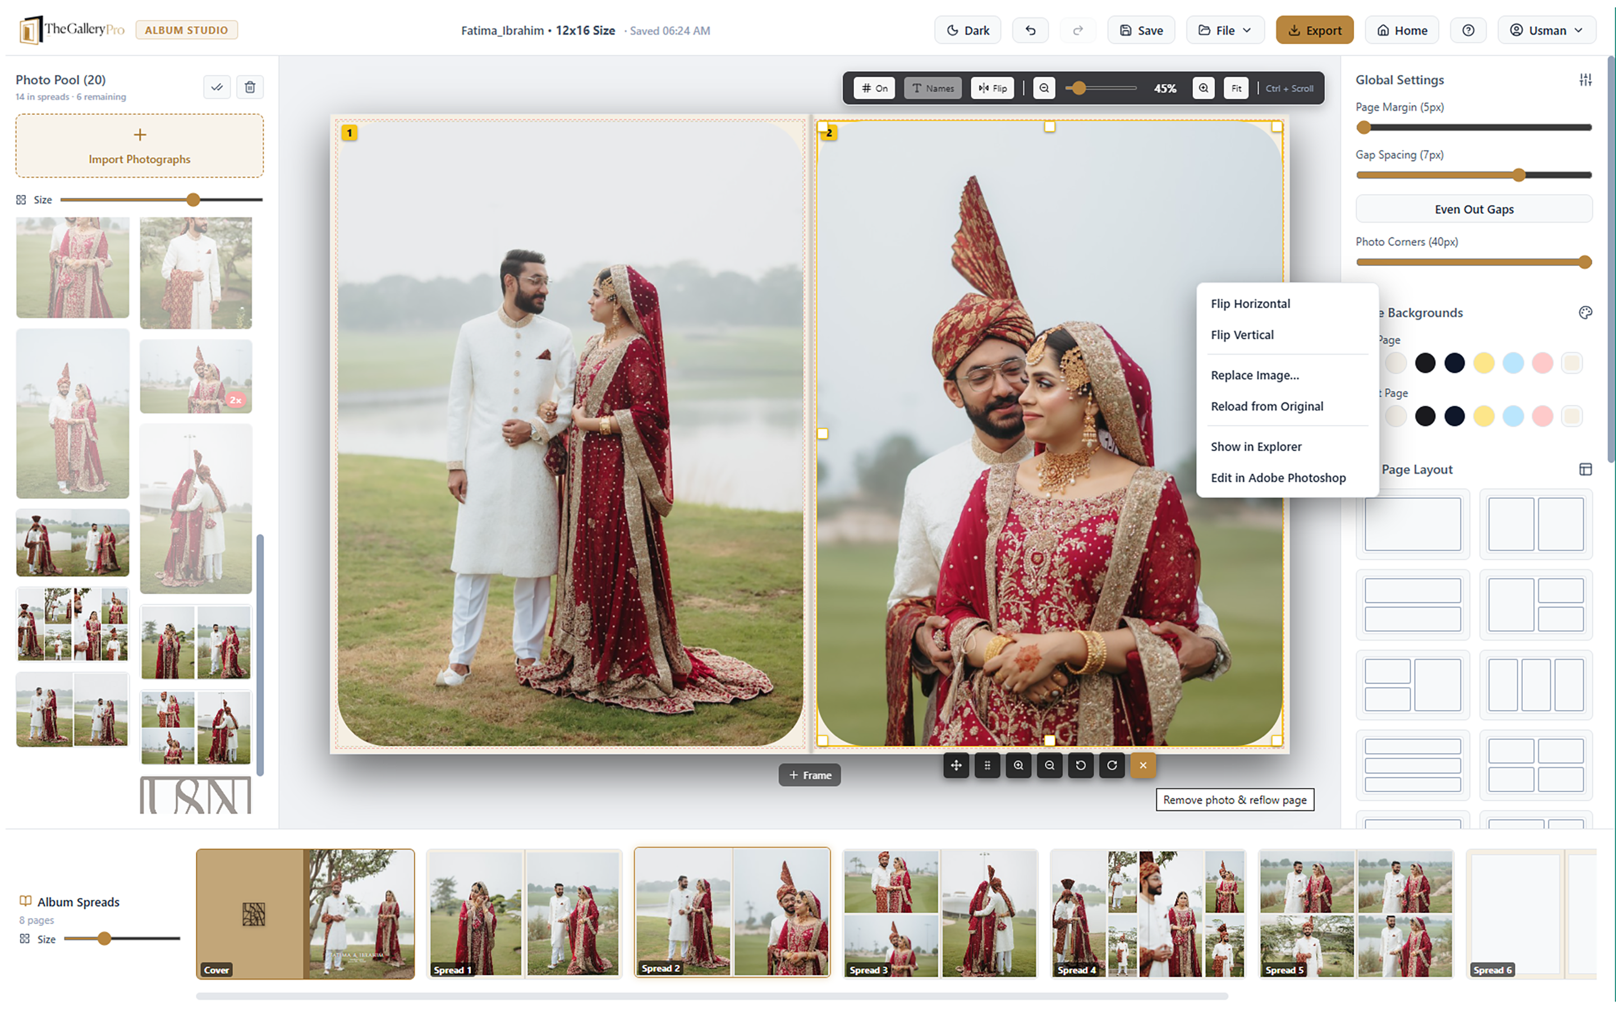Select single full-page layout preset
The image size is (1616, 1010).
[x=1412, y=525]
